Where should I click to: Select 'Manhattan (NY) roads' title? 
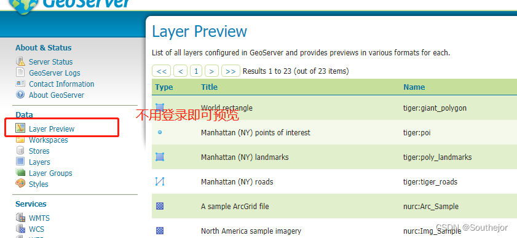click(237, 181)
